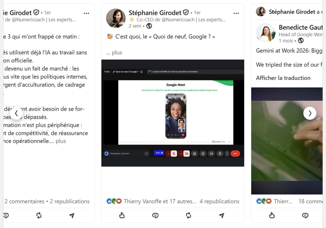This screenshot has width=326, height=228.
Task: Open Benedicte's profile photo
Action: click(x=266, y=33)
